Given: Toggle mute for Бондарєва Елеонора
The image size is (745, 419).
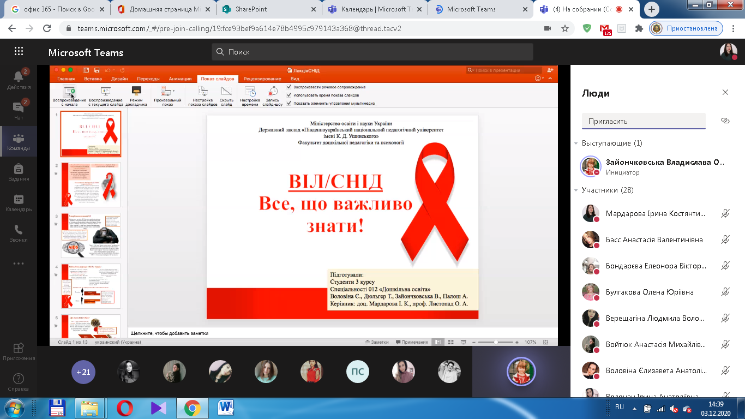Looking at the screenshot, I should [725, 266].
